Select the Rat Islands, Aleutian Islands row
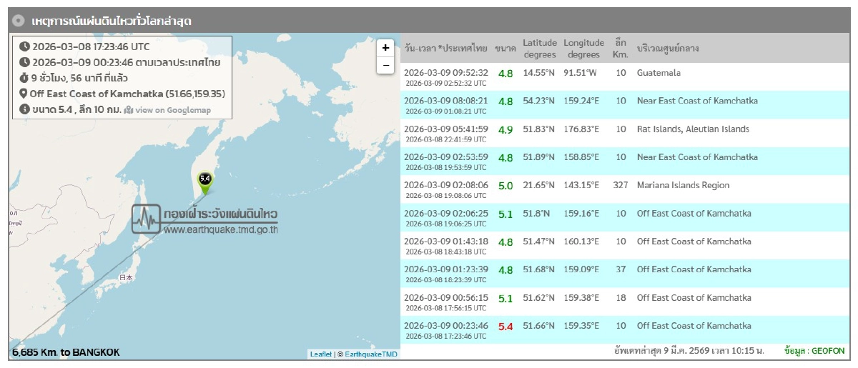Screen dimensions: 858x368 point(622,133)
